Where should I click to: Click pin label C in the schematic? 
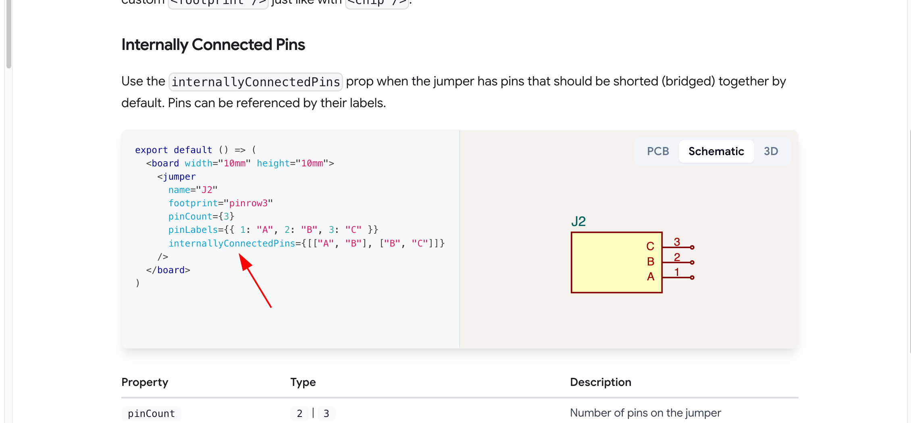[650, 246]
